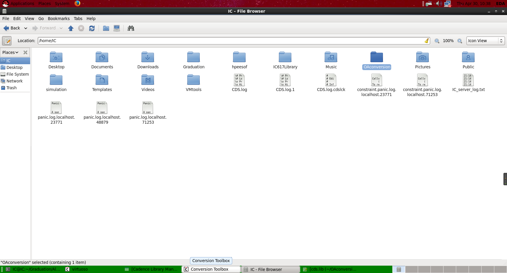Go up to the parent directory
Viewport: 507px width, 273px height.
71,28
